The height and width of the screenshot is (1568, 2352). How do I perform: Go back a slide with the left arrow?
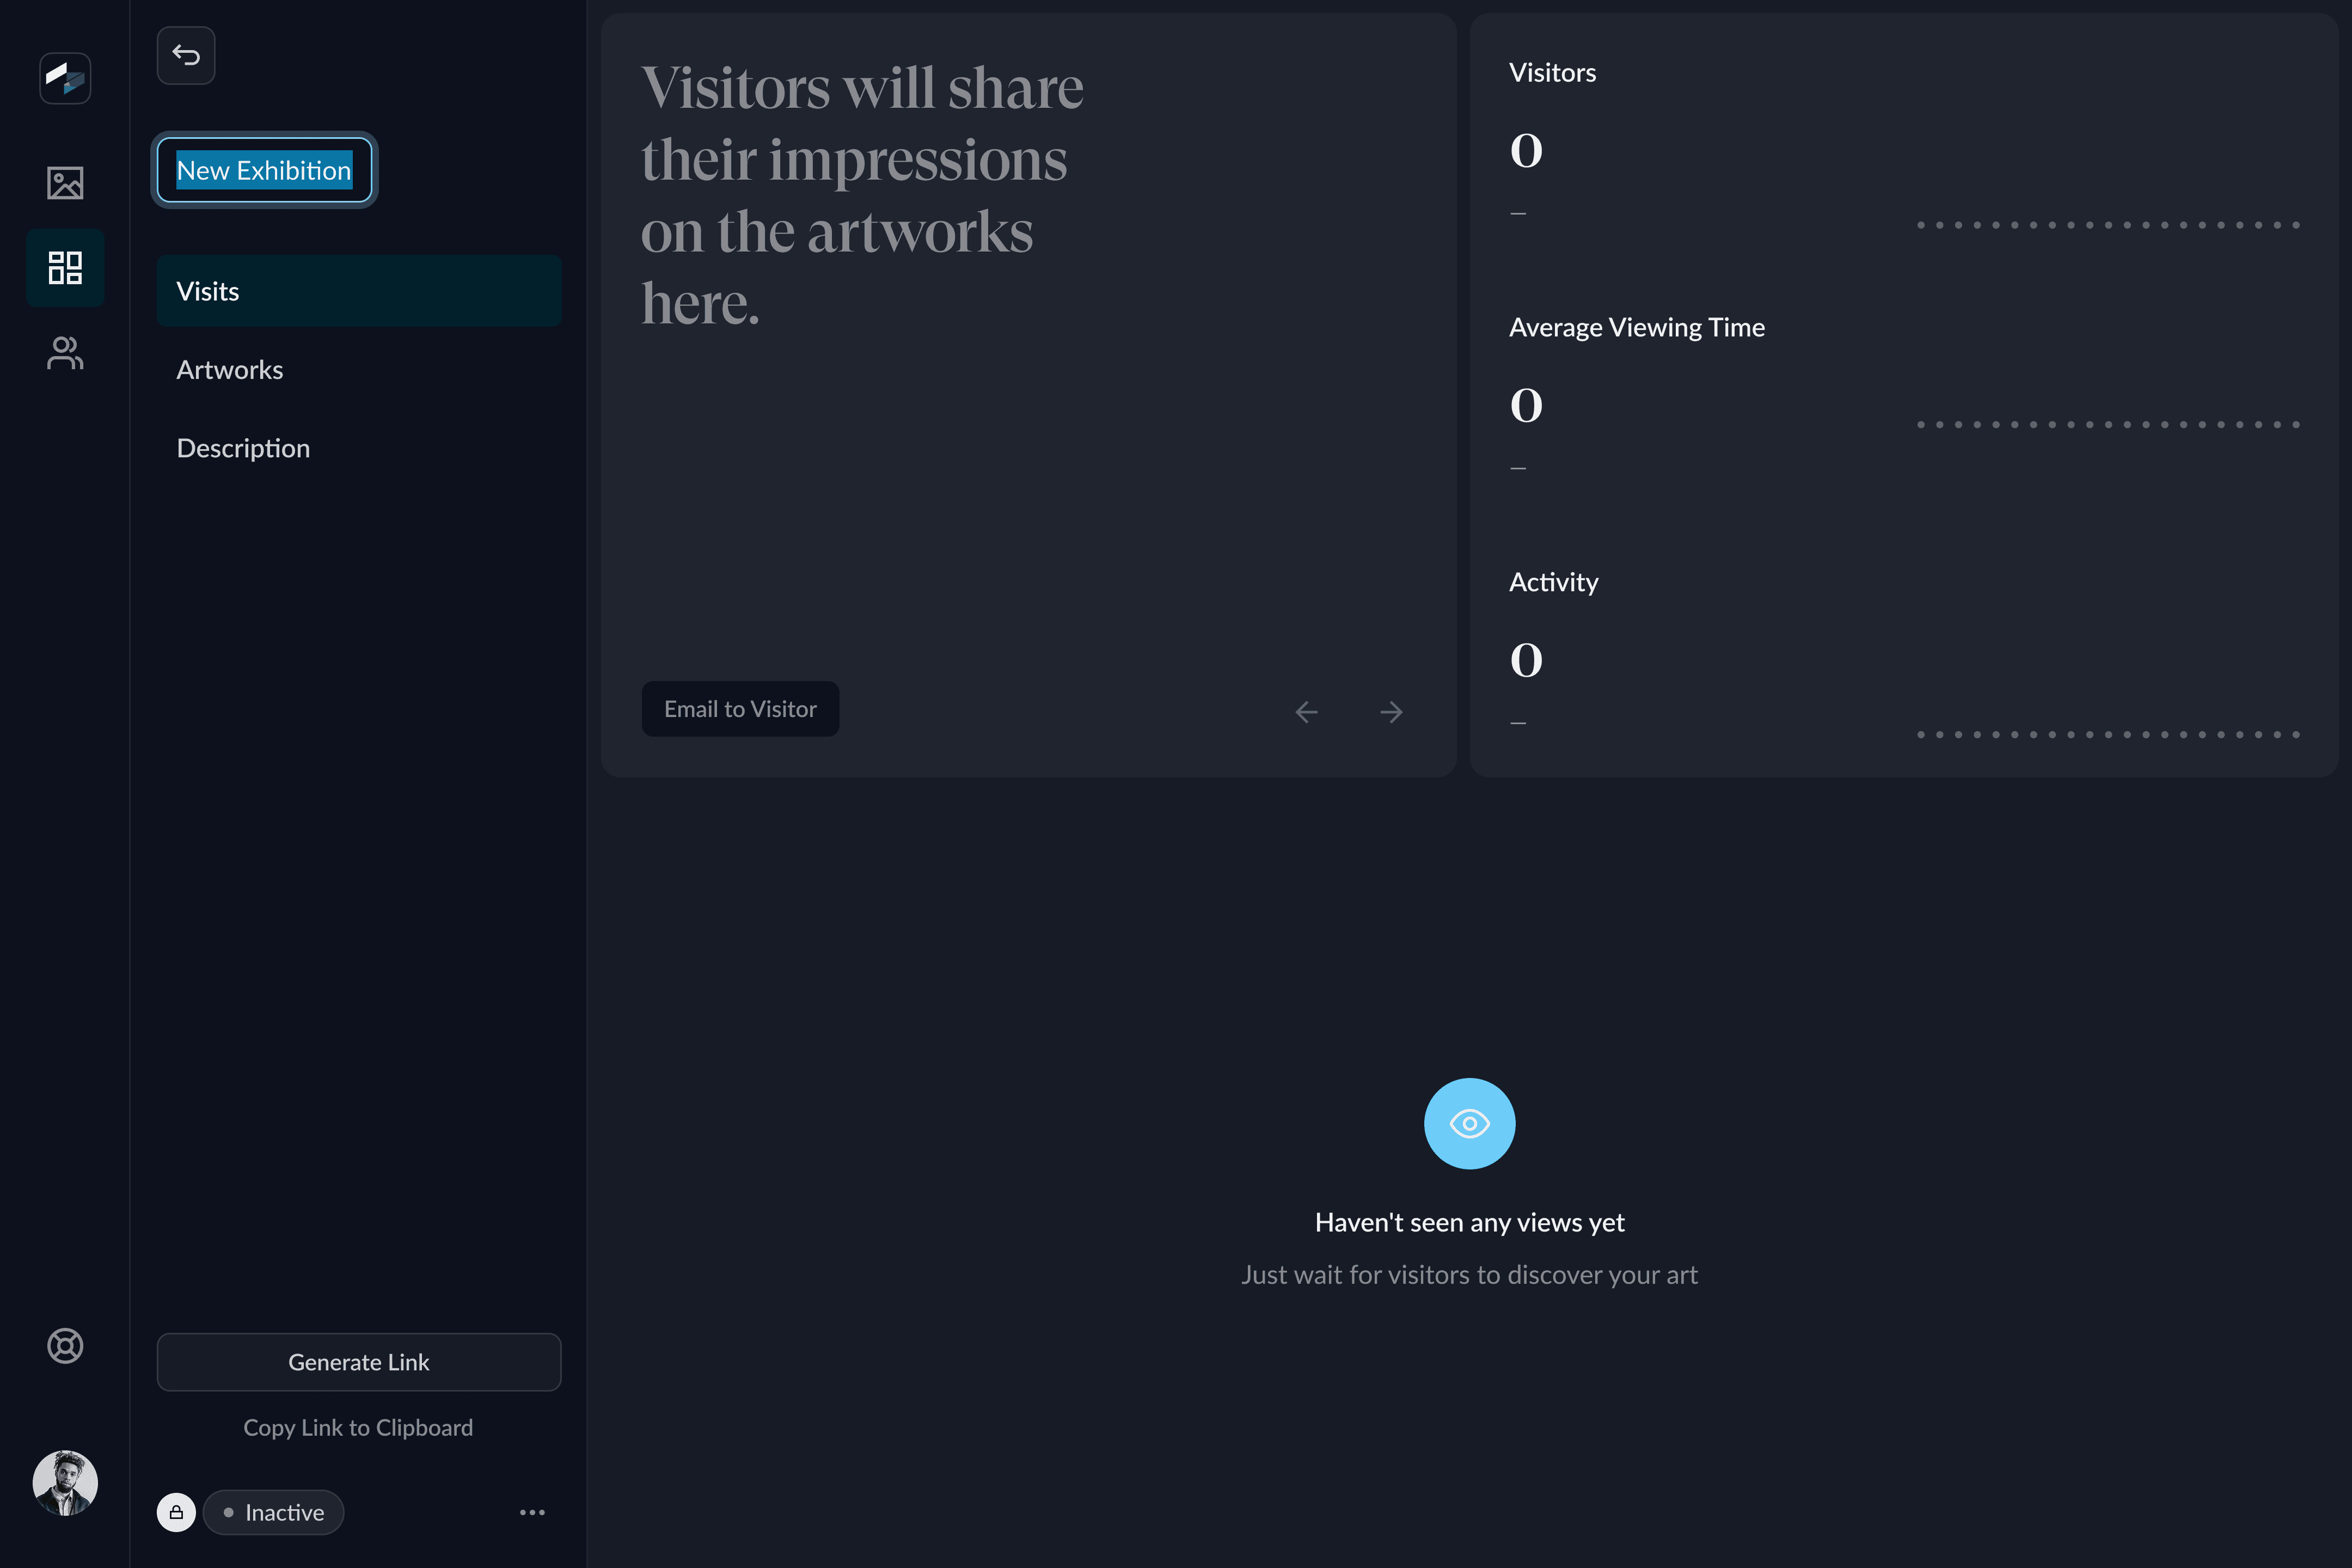[x=1306, y=711]
